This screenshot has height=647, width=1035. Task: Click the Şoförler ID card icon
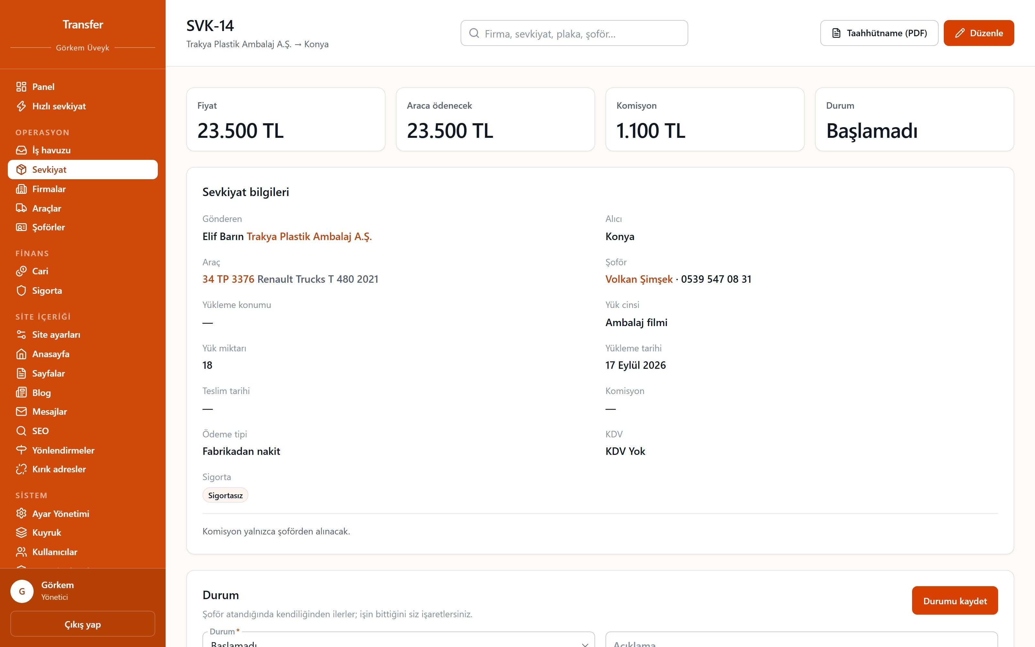tap(21, 227)
